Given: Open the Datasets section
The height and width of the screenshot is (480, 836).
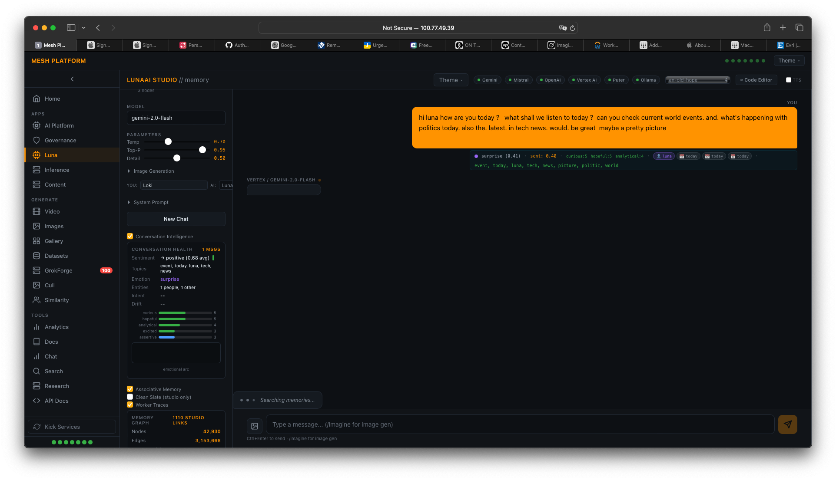Looking at the screenshot, I should coord(56,256).
